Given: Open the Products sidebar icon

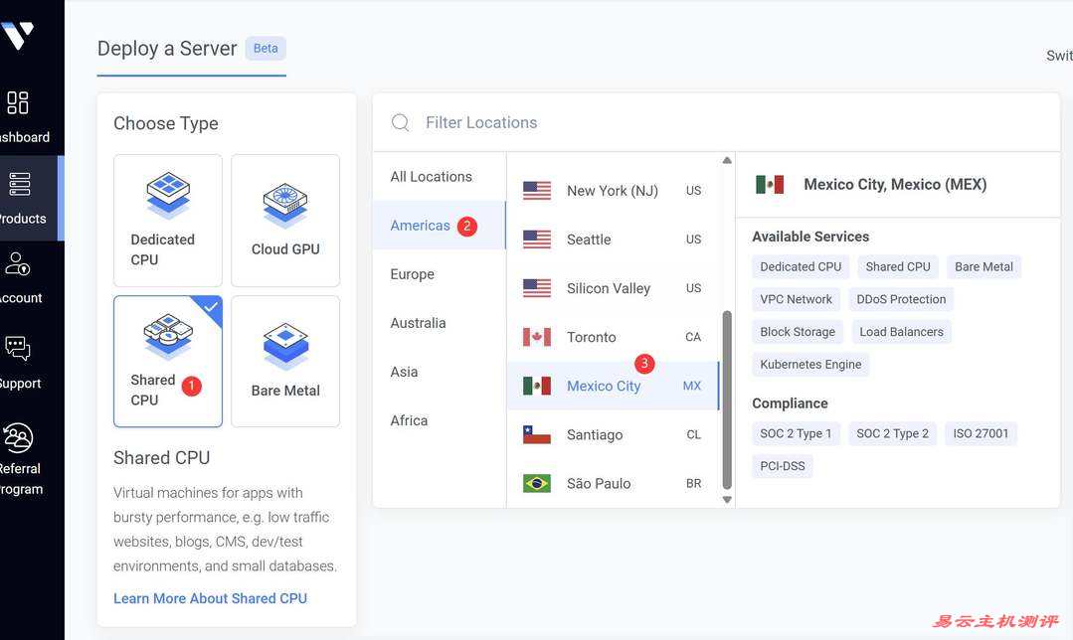Looking at the screenshot, I should point(18,185).
